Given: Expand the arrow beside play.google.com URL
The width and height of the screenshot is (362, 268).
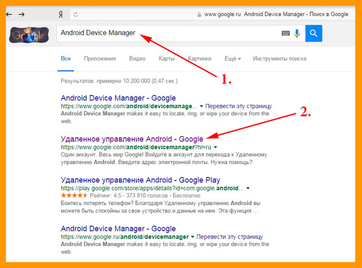Looking at the screenshot, I should pyautogui.click(x=248, y=188).
